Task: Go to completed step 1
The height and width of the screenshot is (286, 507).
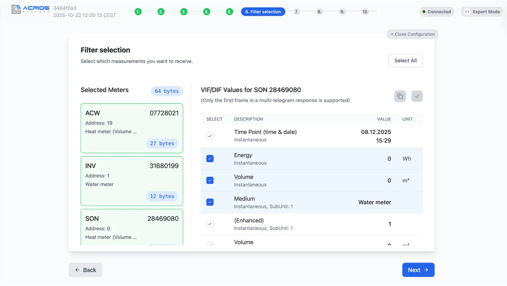Action: [138, 12]
